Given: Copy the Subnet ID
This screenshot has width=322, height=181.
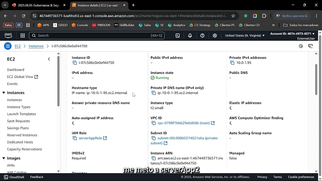Looking at the screenshot, I should pyautogui.click(x=153, y=138).
